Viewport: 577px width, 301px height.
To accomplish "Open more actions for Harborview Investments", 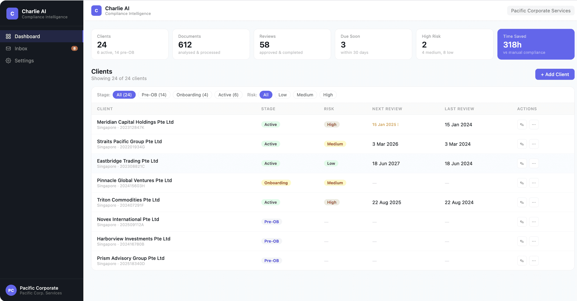I will point(534,241).
